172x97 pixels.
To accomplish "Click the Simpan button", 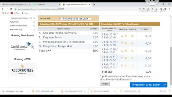I will [105, 84].
